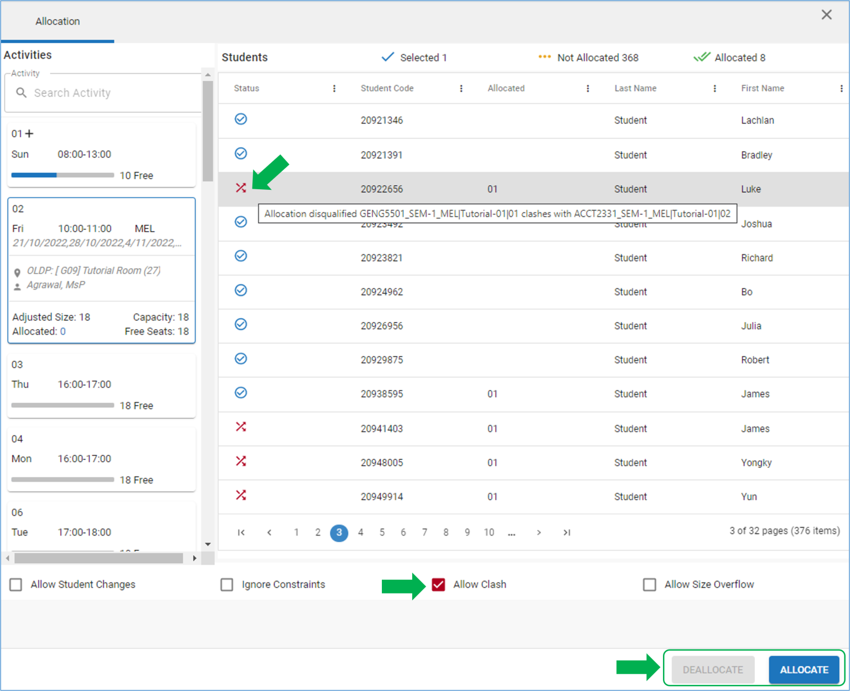Viewport: 850px width, 691px height.
Task: Click the plus icon on activity 01
Action: coord(30,133)
